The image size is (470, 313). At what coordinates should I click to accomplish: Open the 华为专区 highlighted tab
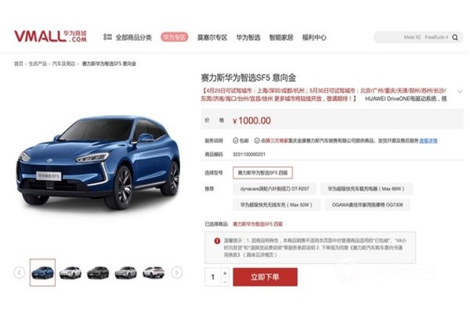click(175, 37)
